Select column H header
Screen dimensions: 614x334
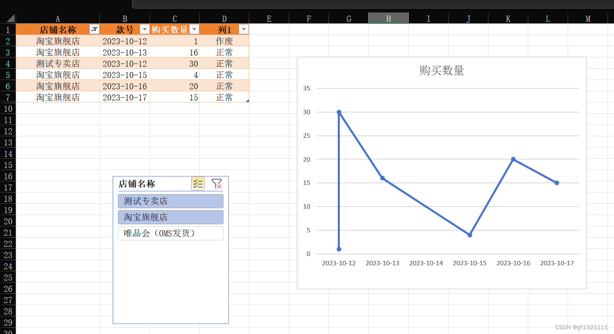(x=389, y=18)
